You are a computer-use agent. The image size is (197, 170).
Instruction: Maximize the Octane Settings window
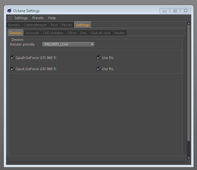[x=175, y=11]
